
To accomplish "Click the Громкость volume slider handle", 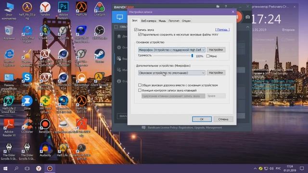I will click(192, 56).
